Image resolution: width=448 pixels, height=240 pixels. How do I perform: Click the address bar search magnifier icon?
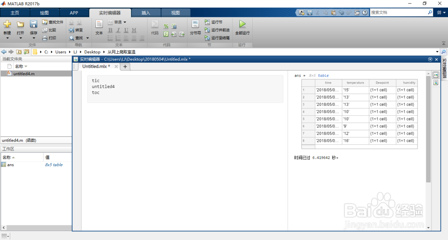(x=444, y=52)
